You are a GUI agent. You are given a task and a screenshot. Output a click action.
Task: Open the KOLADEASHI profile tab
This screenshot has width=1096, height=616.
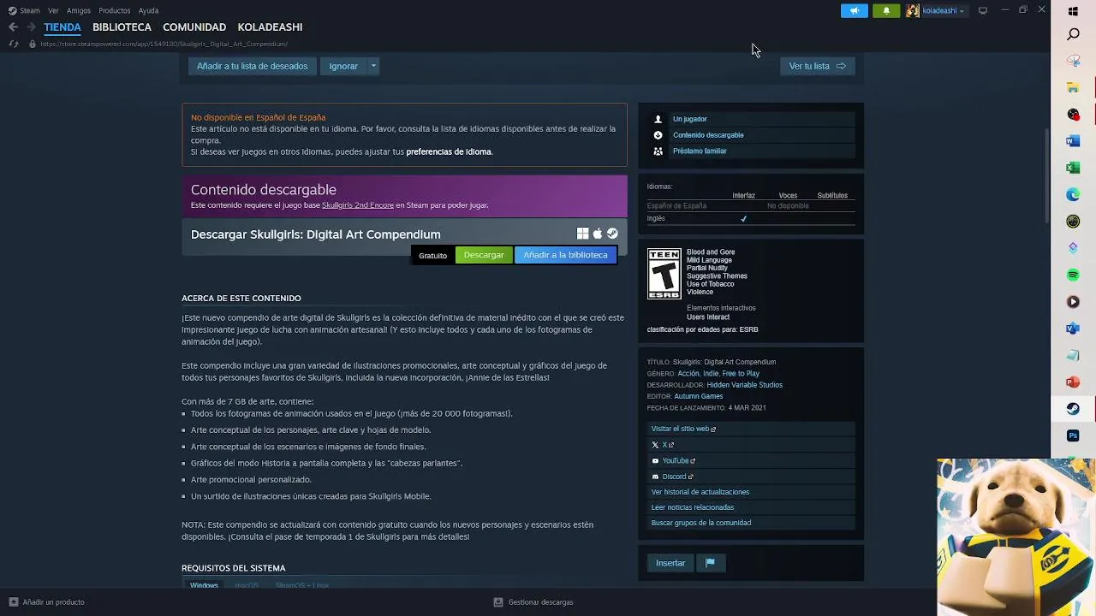(x=270, y=27)
